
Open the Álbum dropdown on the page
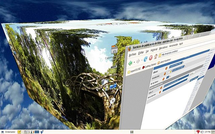click(x=176, y=65)
